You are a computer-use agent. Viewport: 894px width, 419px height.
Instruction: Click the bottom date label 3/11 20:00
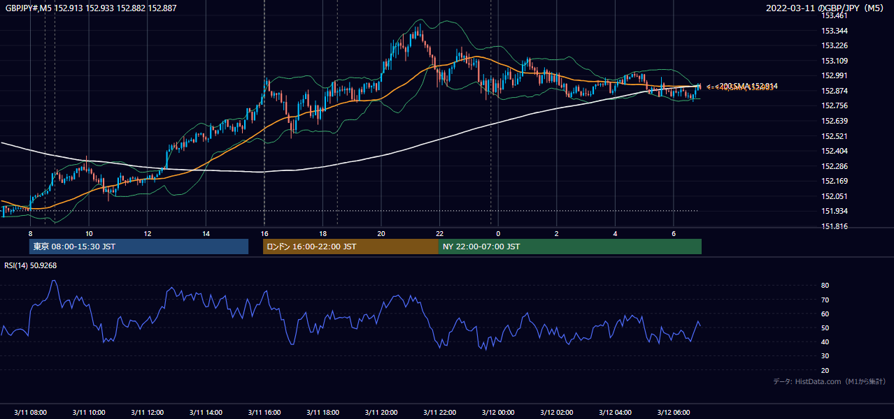coord(381,413)
